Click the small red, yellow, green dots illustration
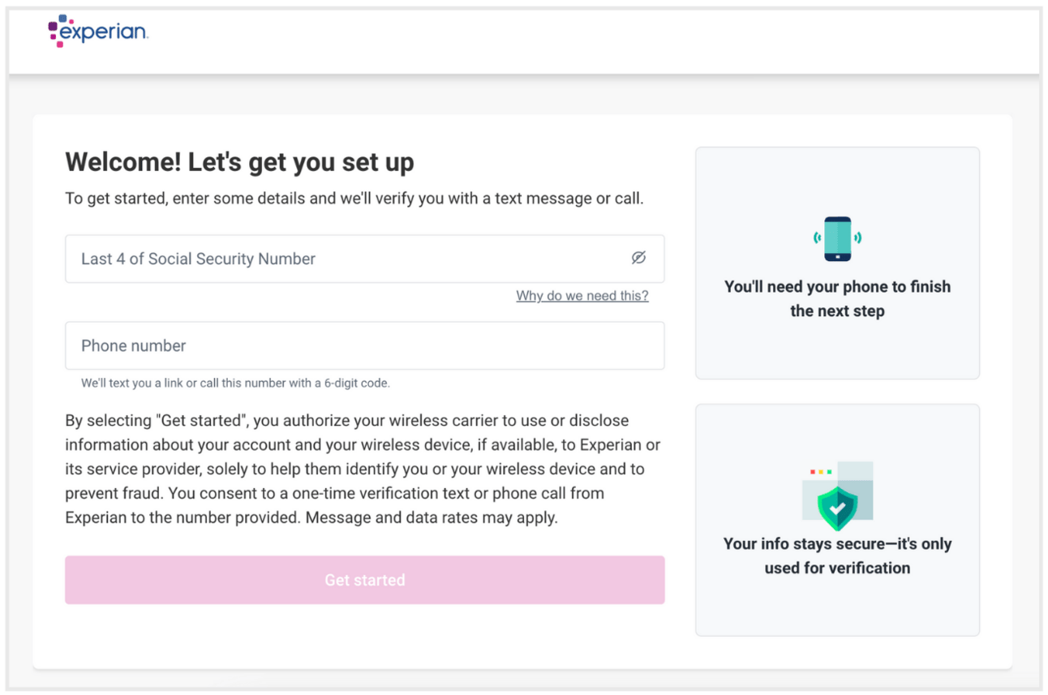 pyautogui.click(x=821, y=471)
